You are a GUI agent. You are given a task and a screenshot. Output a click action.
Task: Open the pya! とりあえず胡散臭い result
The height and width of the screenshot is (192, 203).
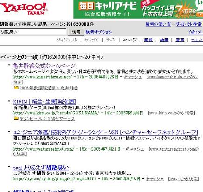tap(41, 168)
